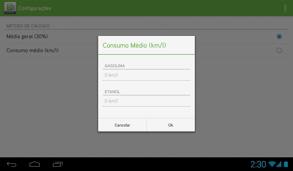
Task: Tap the Consumo Médio (km/l) dialog title
Action: tap(134, 45)
